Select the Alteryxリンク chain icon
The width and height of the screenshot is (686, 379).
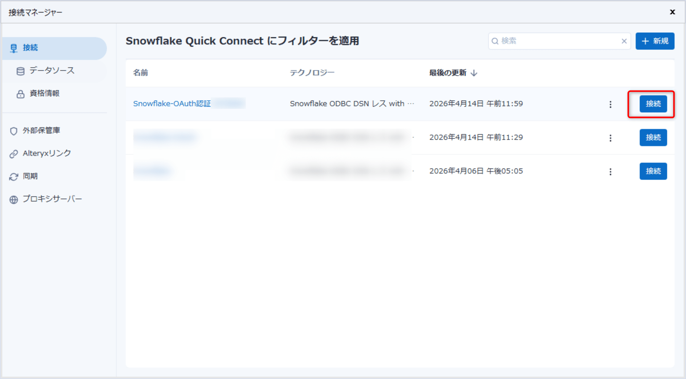point(14,153)
